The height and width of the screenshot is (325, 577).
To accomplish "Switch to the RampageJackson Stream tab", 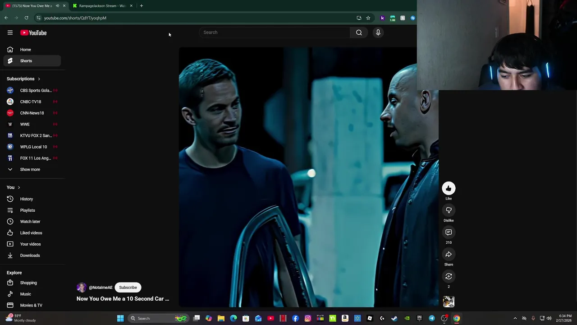I will 102,6.
